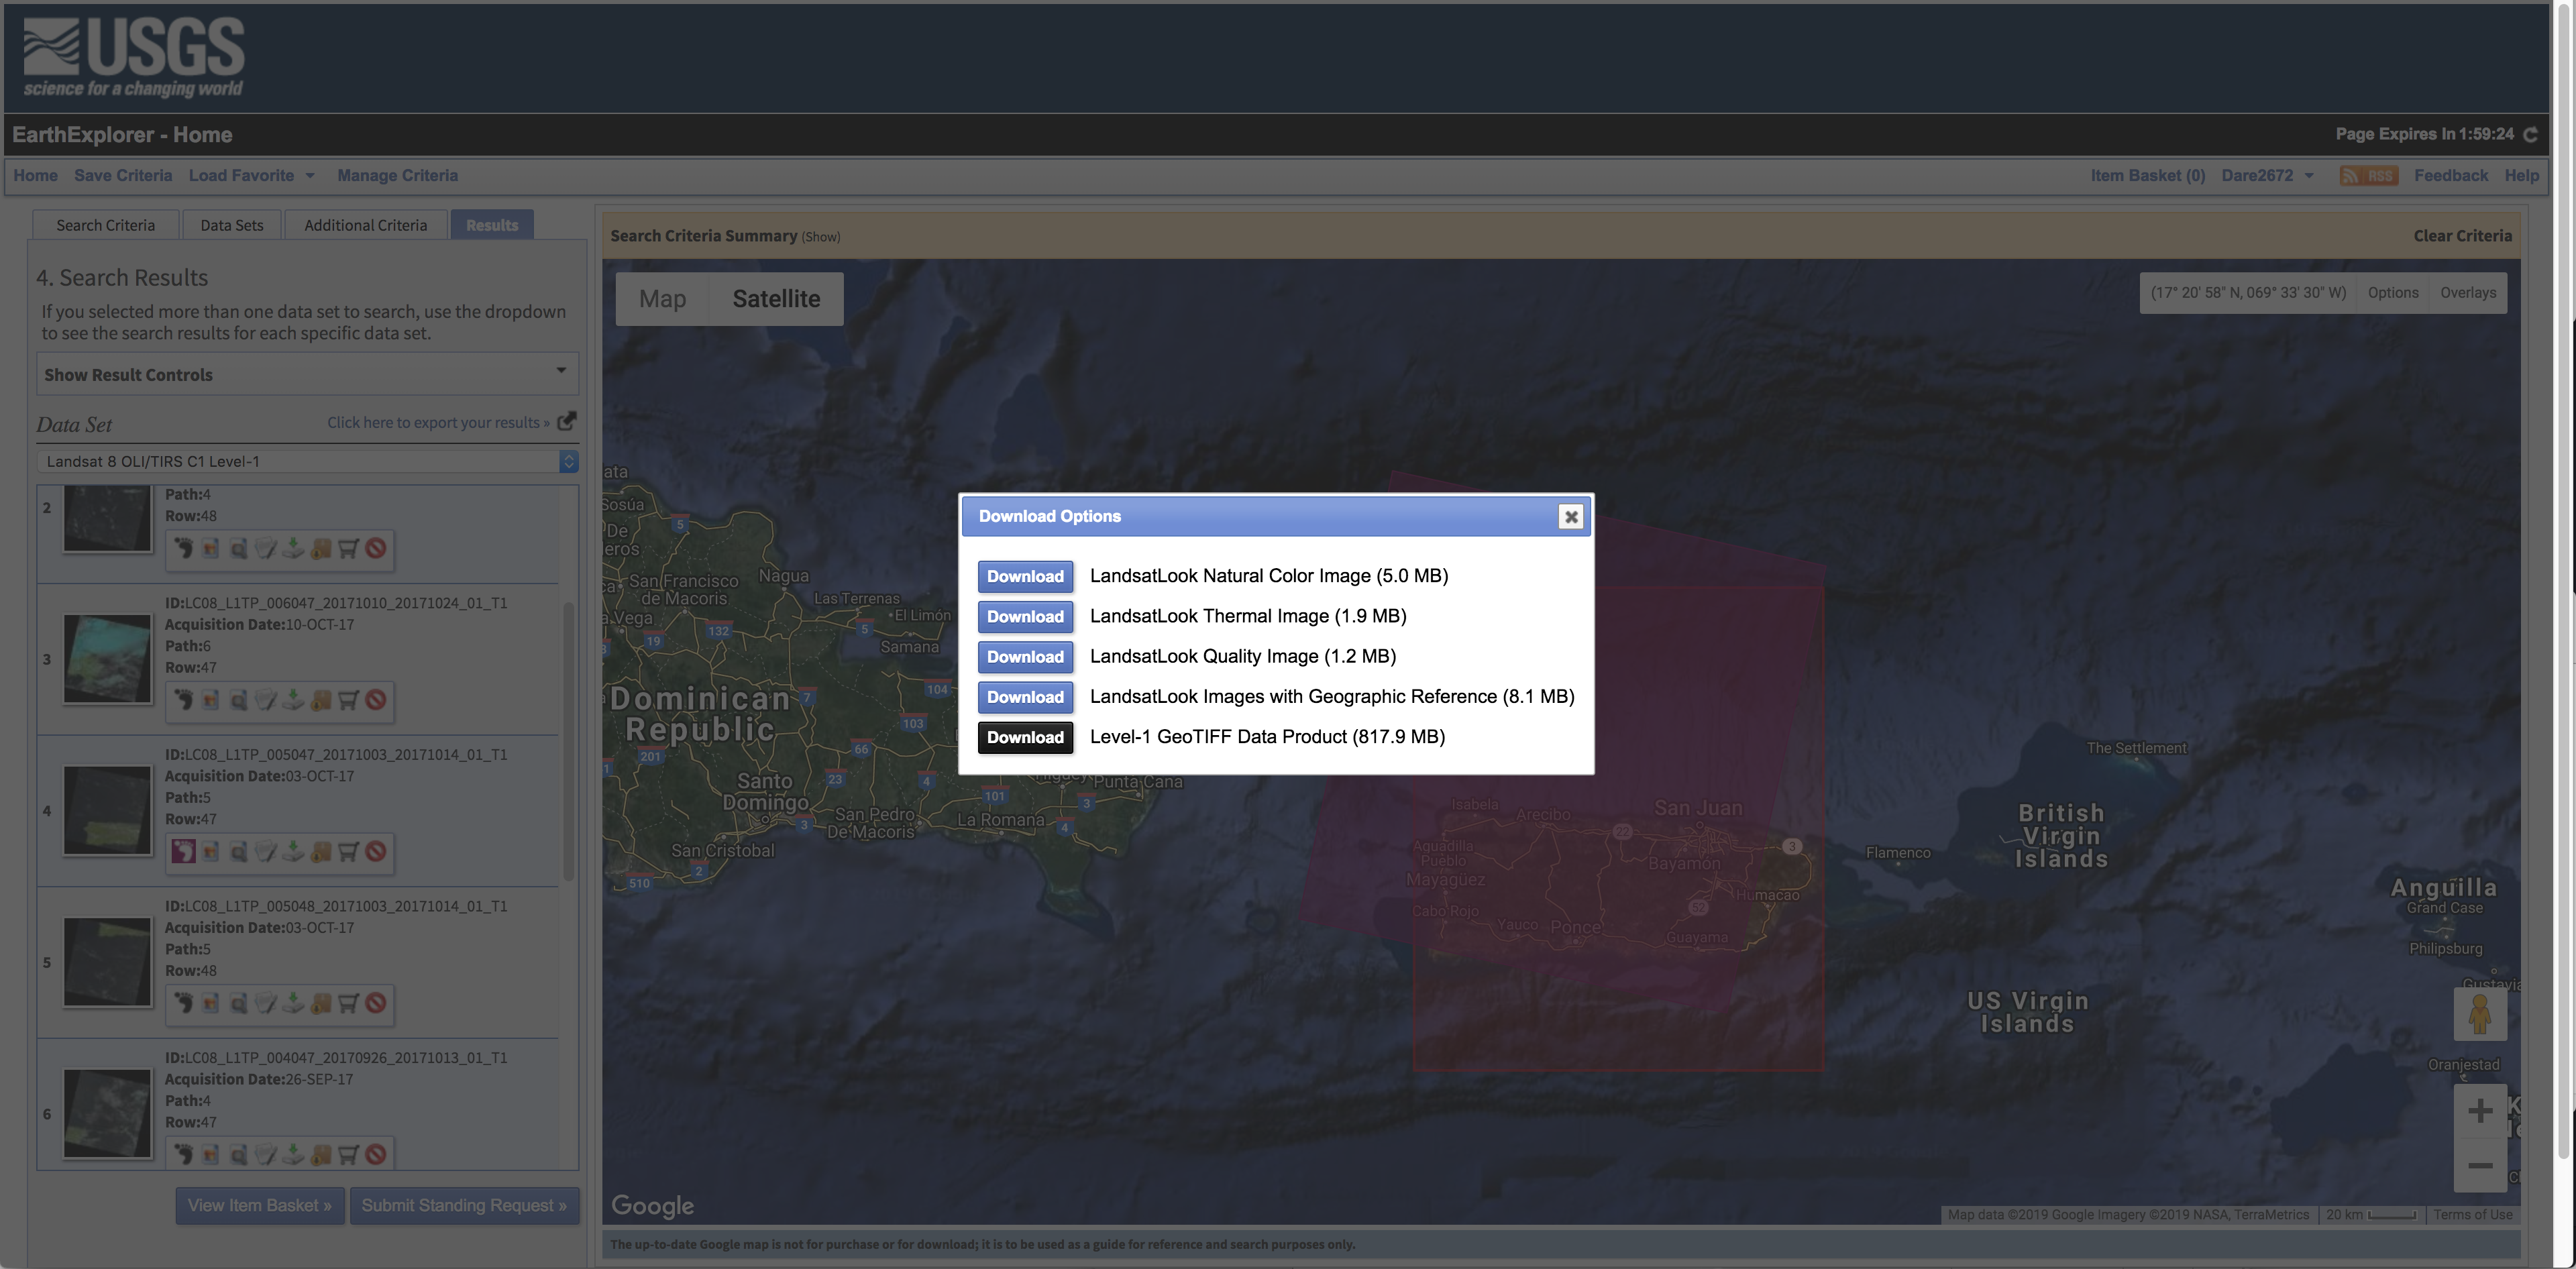Open the Data Sets tab
The height and width of the screenshot is (1269, 2576).
[231, 225]
